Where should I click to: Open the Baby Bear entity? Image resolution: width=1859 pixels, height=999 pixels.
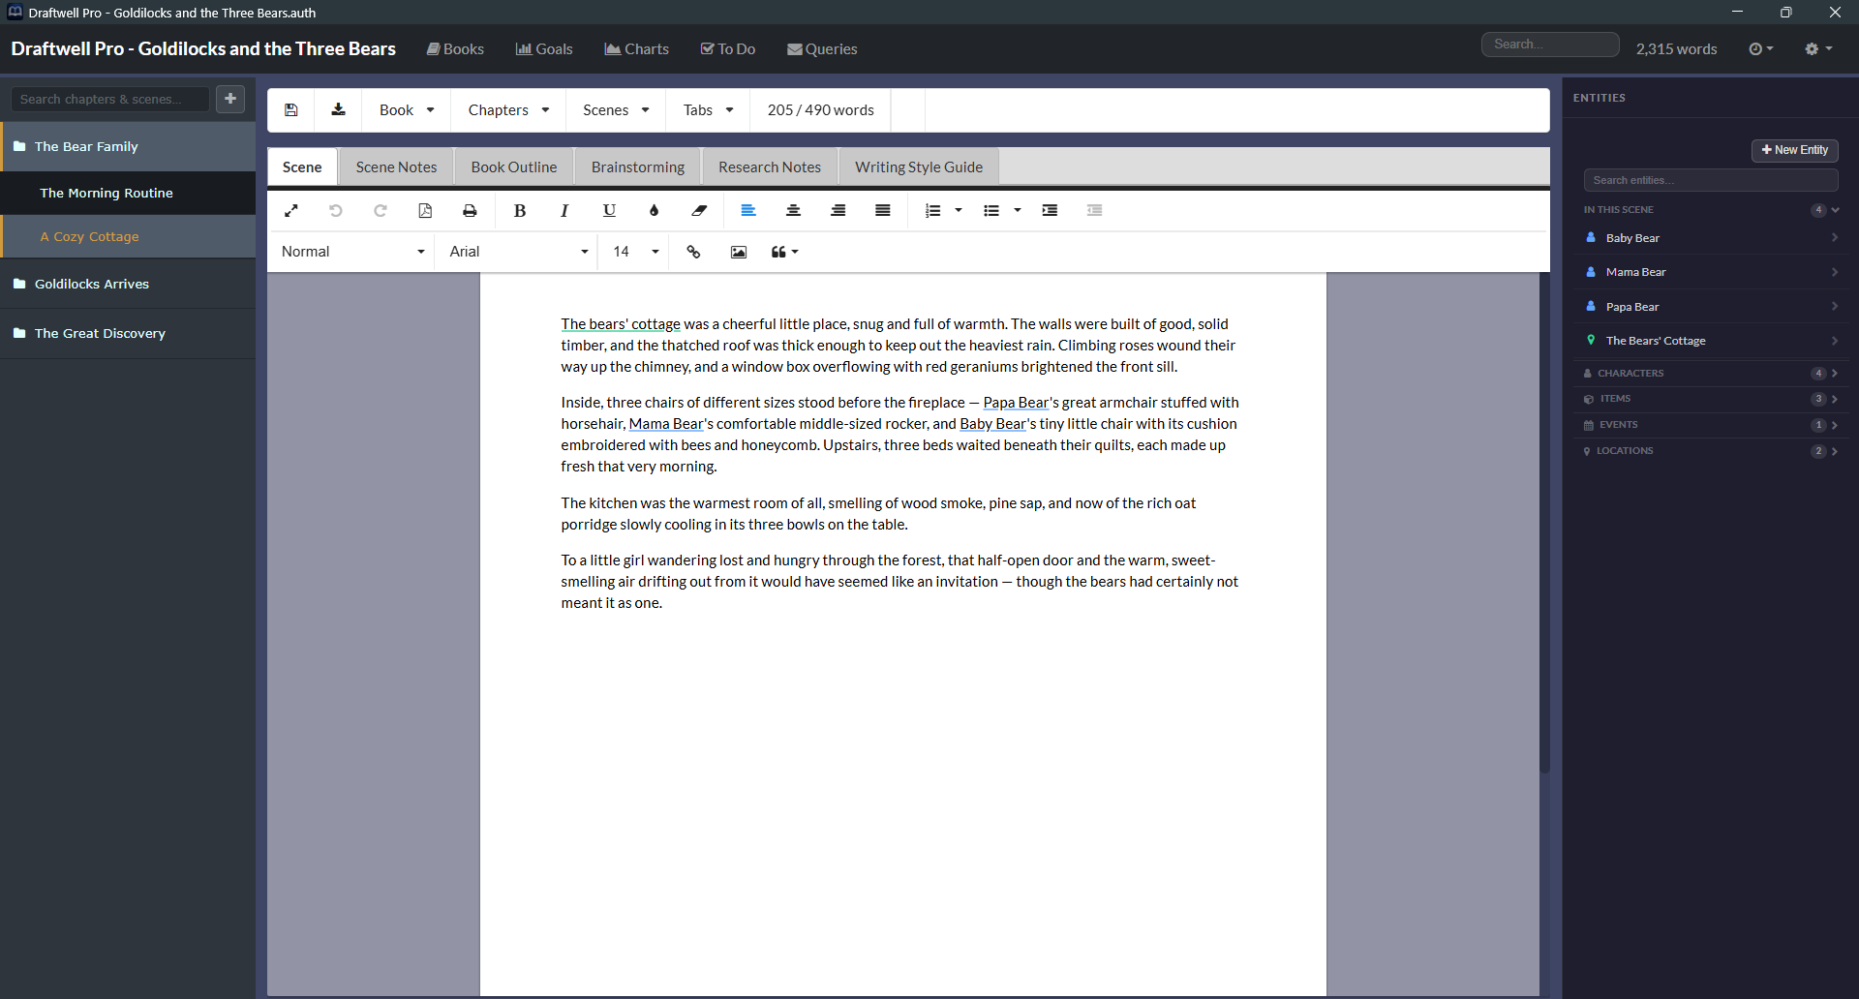coord(1711,238)
